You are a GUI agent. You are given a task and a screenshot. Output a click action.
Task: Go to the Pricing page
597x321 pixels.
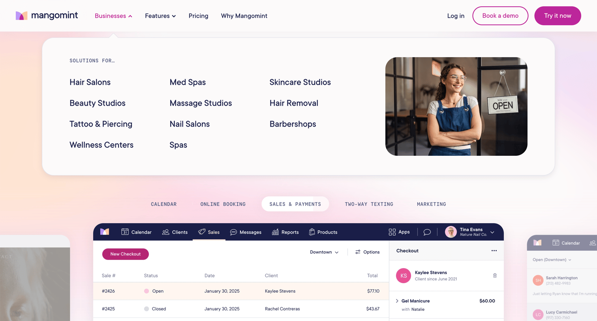198,16
